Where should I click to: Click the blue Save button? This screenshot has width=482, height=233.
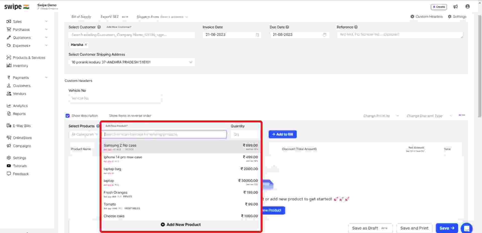[447, 228]
